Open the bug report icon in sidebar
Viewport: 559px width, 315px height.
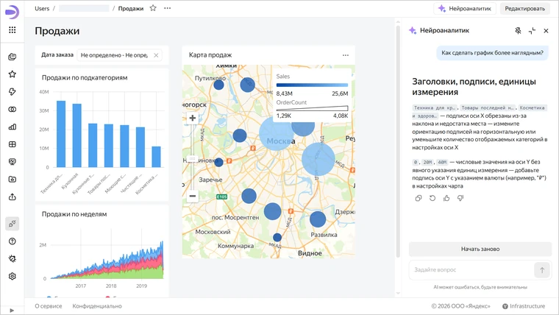12,258
